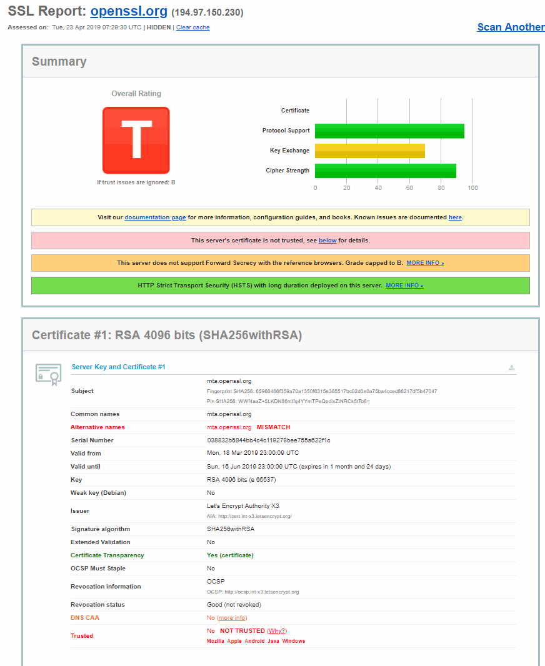
Task: Click the Valid until expiry date value
Action: [x=299, y=466]
